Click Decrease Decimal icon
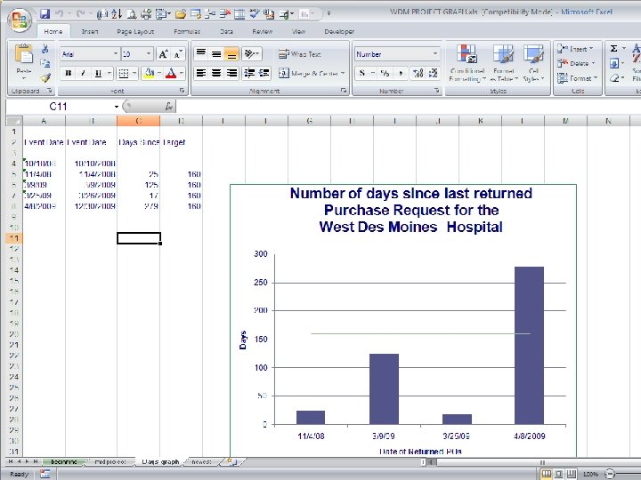The image size is (641, 480). tap(433, 73)
